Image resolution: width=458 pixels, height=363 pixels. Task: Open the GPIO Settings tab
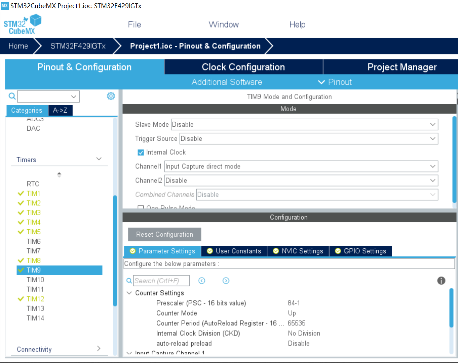tap(360, 251)
